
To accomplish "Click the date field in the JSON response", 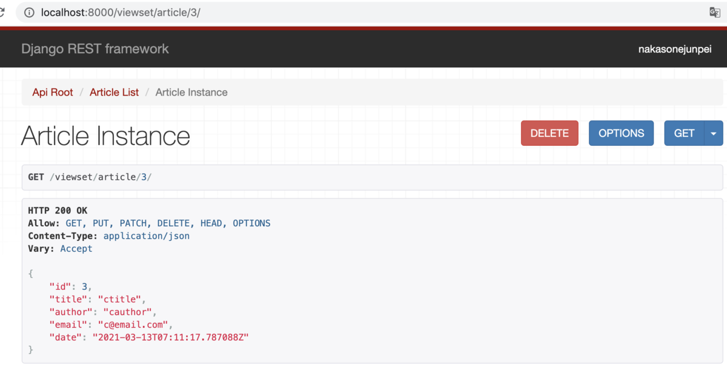I will click(65, 337).
